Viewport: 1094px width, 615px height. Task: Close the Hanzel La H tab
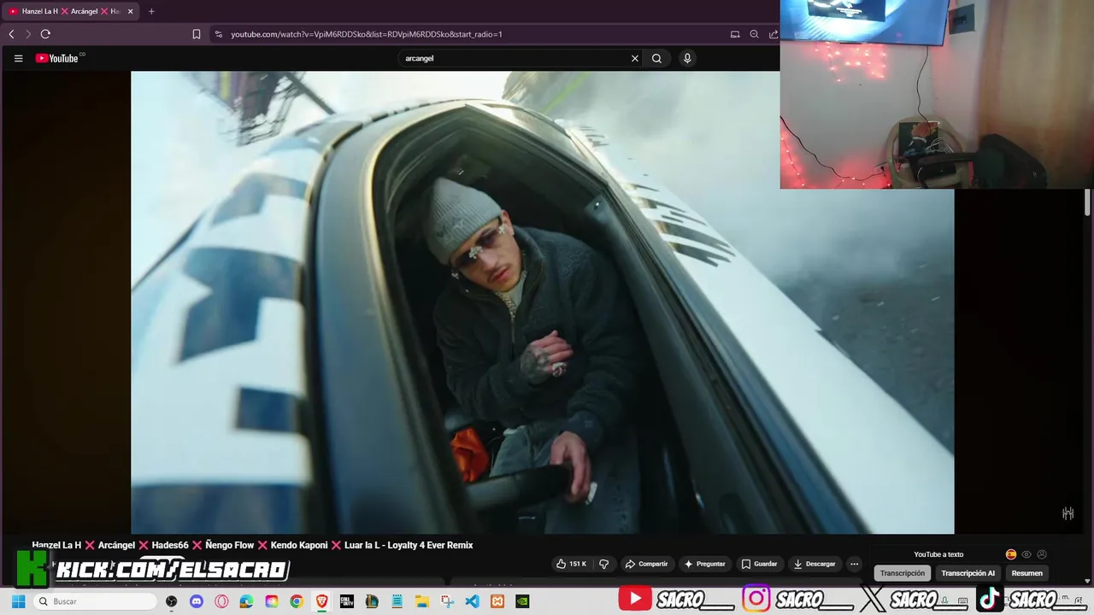(131, 11)
